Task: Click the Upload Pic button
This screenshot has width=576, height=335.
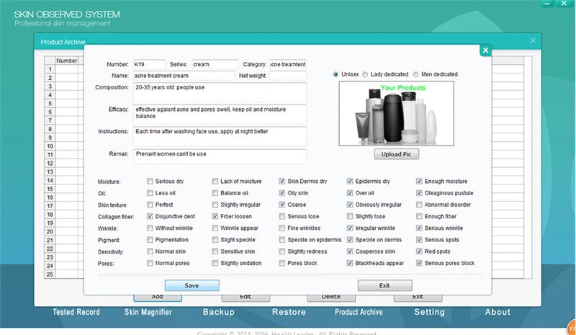Action: [x=396, y=154]
